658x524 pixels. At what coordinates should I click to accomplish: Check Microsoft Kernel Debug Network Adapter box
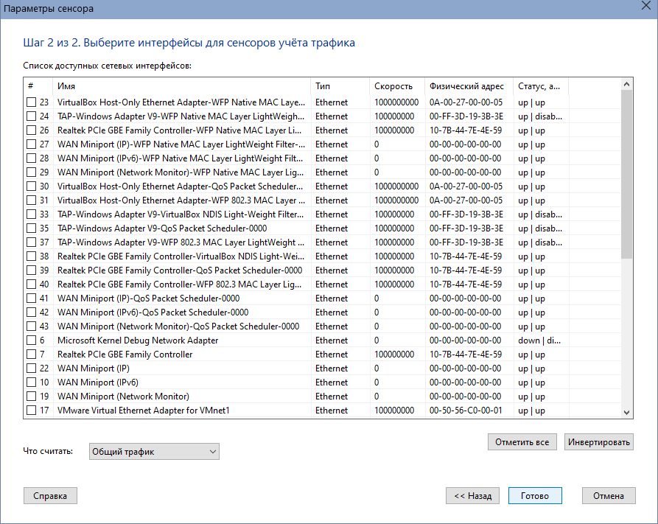click(32, 340)
